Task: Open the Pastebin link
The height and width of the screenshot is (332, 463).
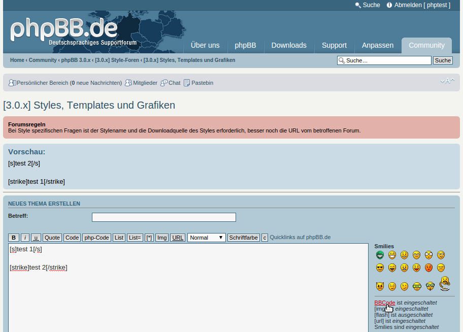Action: (x=202, y=83)
